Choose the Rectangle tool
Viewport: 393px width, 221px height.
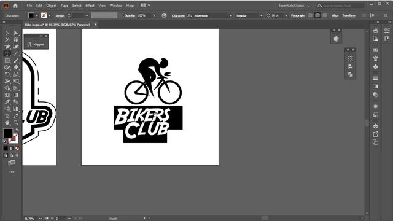pos(7,61)
